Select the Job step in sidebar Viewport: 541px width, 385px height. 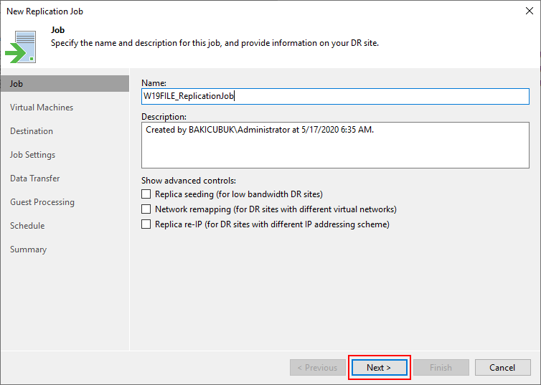tap(17, 84)
